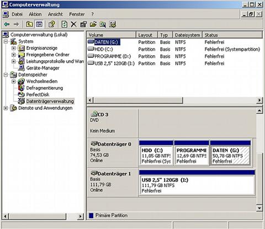Collapse the System tree node

point(6,41)
